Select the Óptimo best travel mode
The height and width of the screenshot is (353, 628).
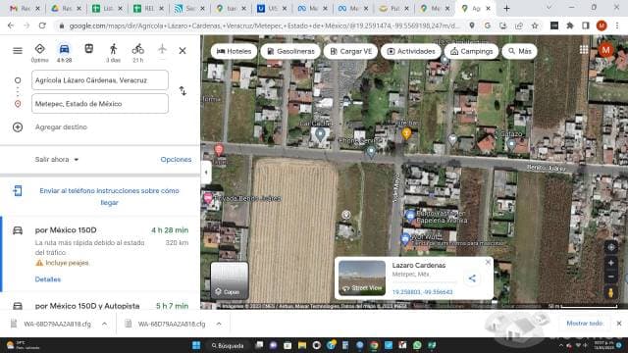click(x=39, y=53)
